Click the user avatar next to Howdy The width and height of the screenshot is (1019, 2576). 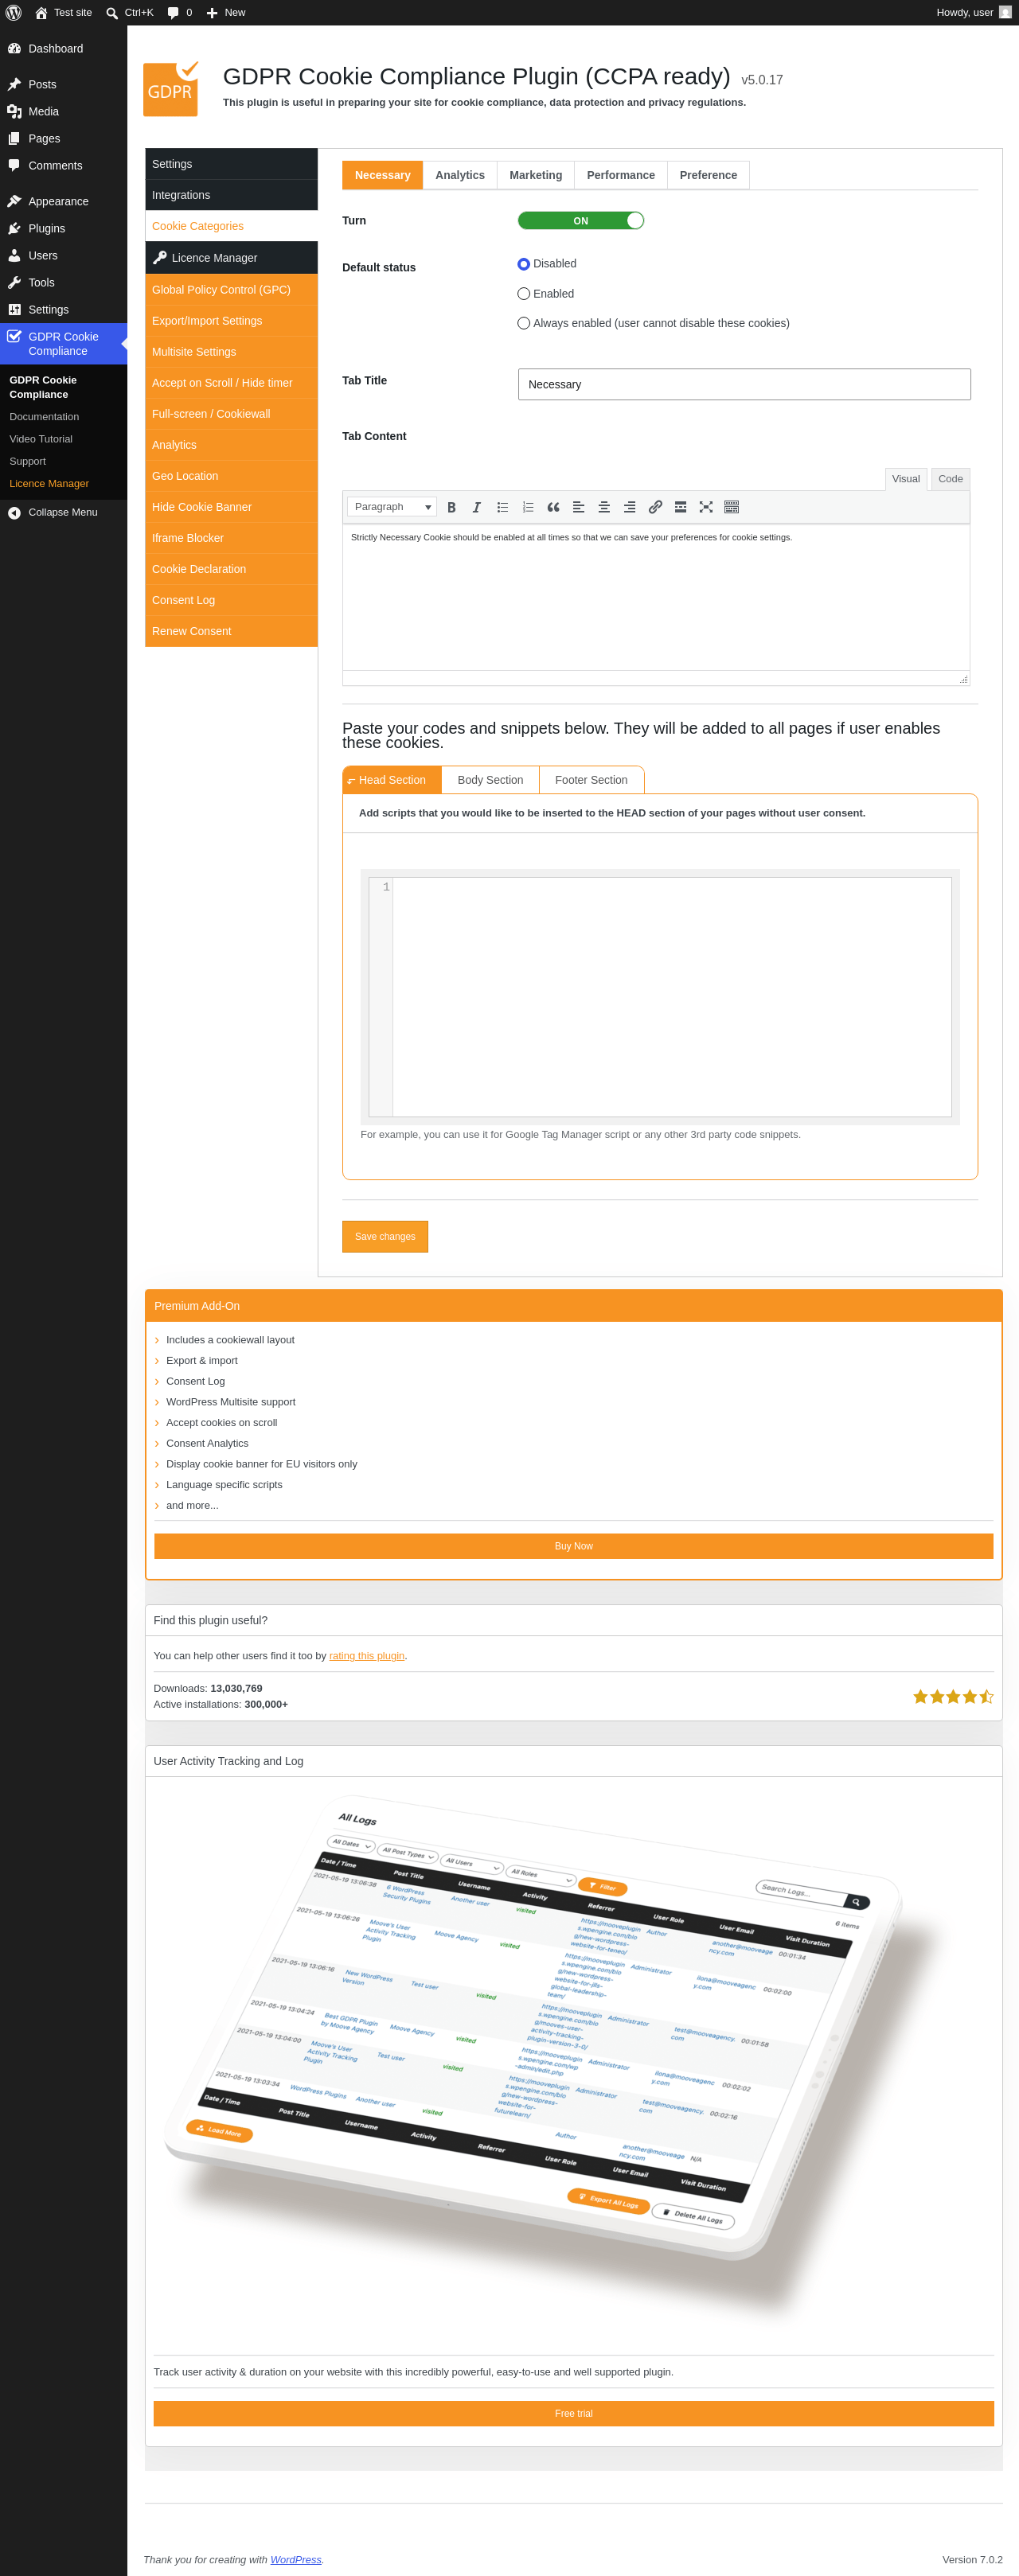[x=1005, y=13]
